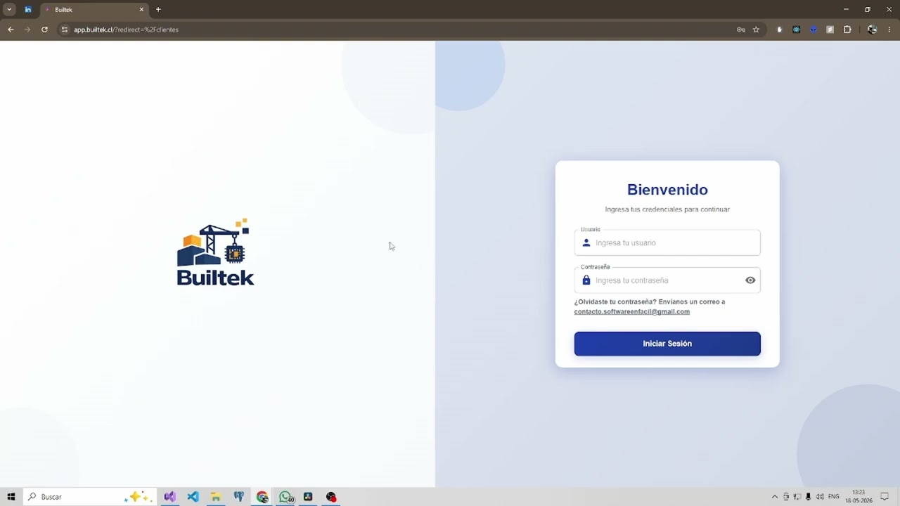Click the browser forward arrow
Image resolution: width=900 pixels, height=506 pixels.
(x=27, y=30)
